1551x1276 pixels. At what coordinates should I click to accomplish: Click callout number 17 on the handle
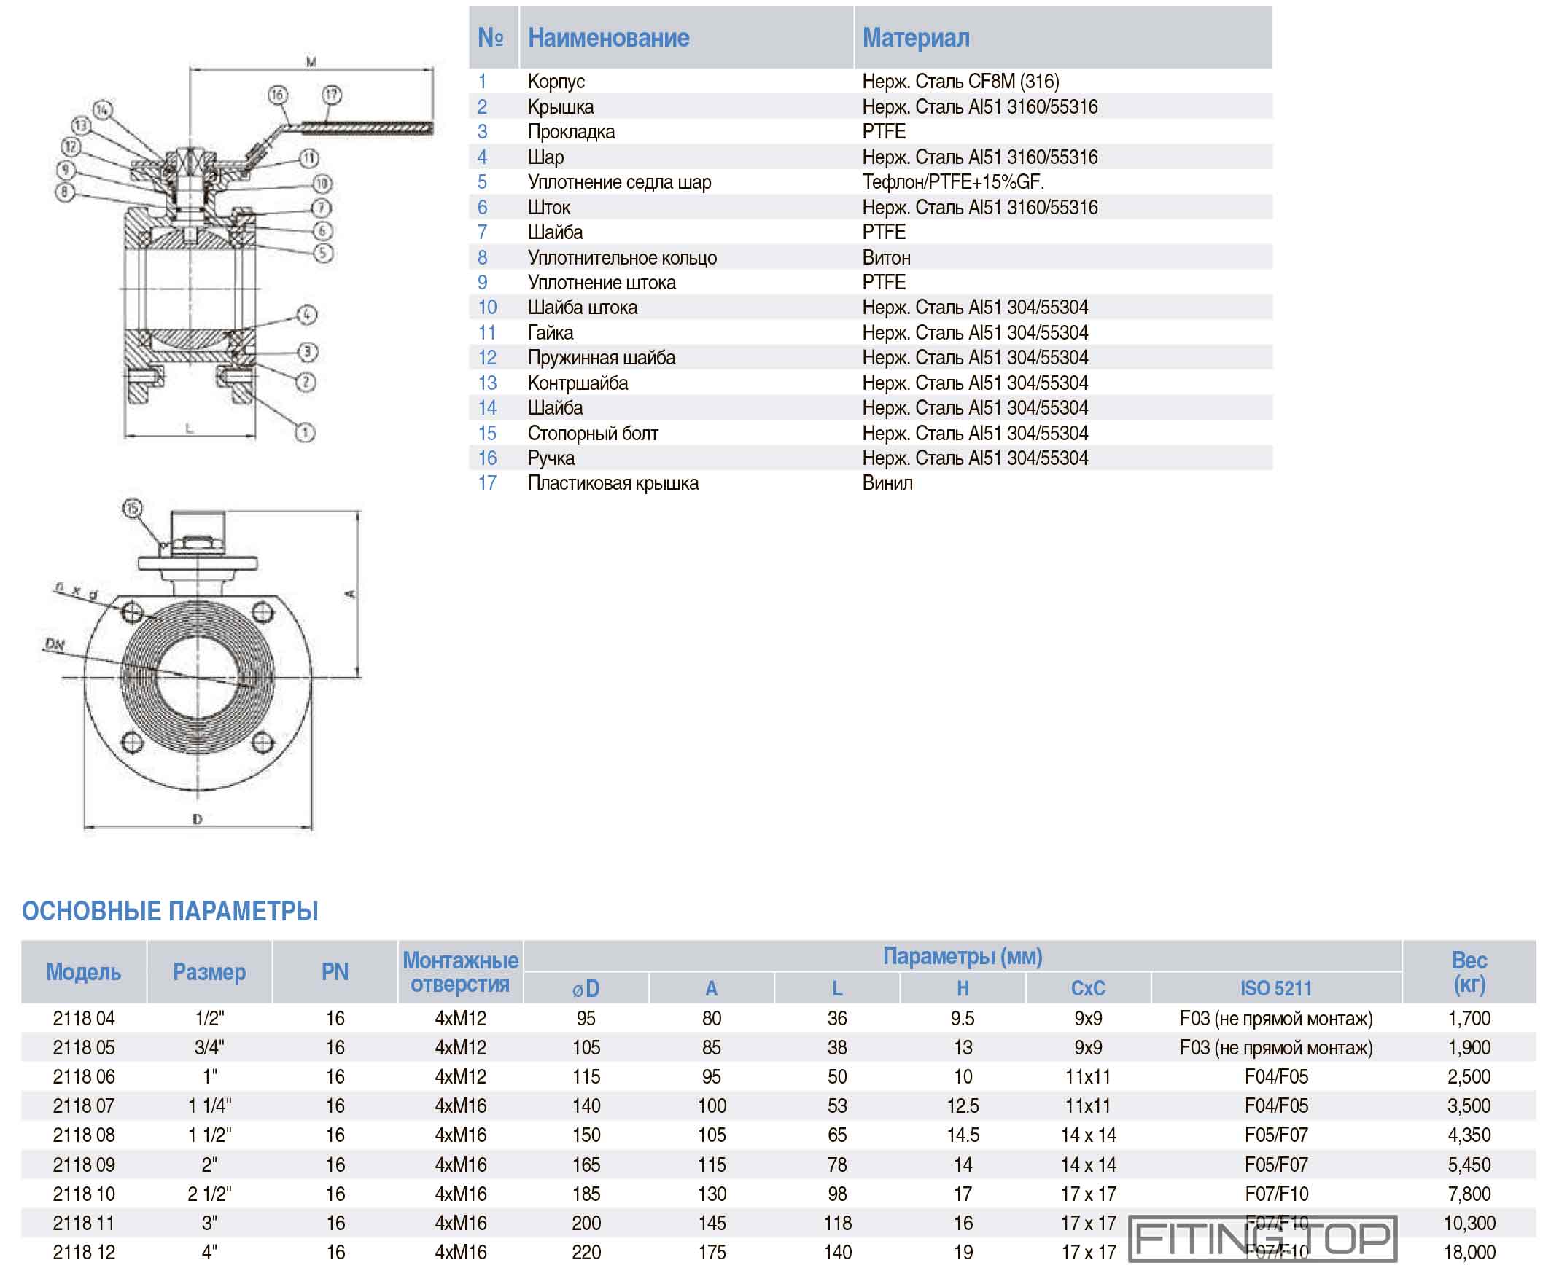(332, 95)
